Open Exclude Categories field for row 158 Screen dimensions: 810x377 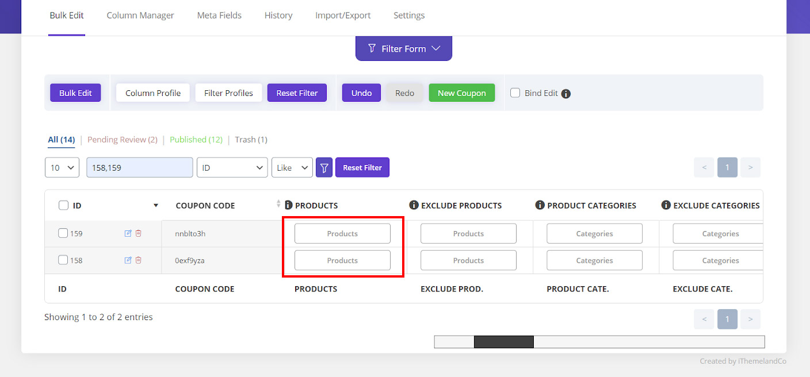tap(718, 260)
